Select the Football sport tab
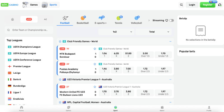The width and height of the screenshot is (224, 112). pyautogui.click(x=65, y=20)
